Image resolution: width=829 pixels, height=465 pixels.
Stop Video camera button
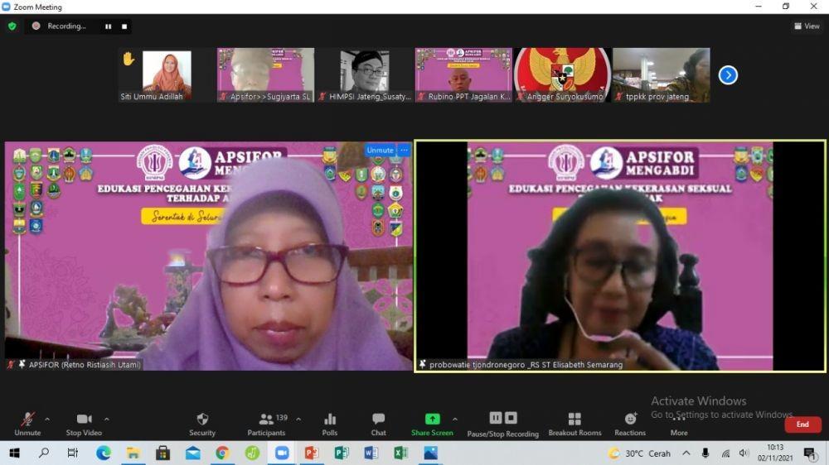pos(84,424)
